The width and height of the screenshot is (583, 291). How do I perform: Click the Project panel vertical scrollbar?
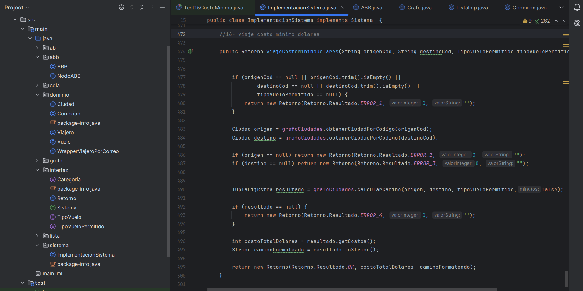[168, 151]
